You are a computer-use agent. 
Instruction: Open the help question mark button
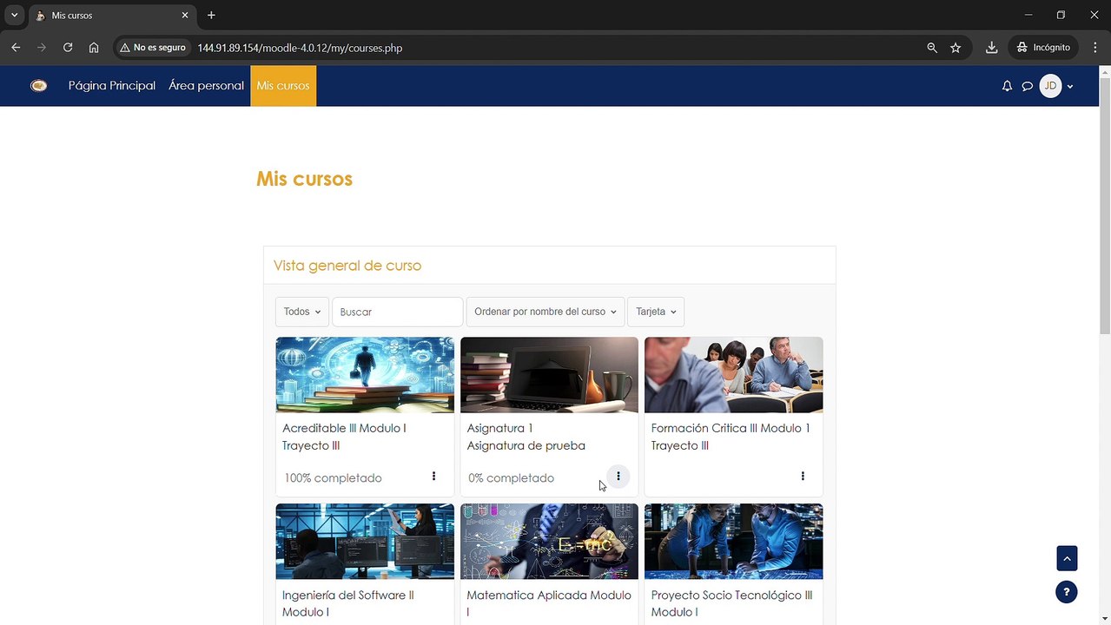(1067, 592)
